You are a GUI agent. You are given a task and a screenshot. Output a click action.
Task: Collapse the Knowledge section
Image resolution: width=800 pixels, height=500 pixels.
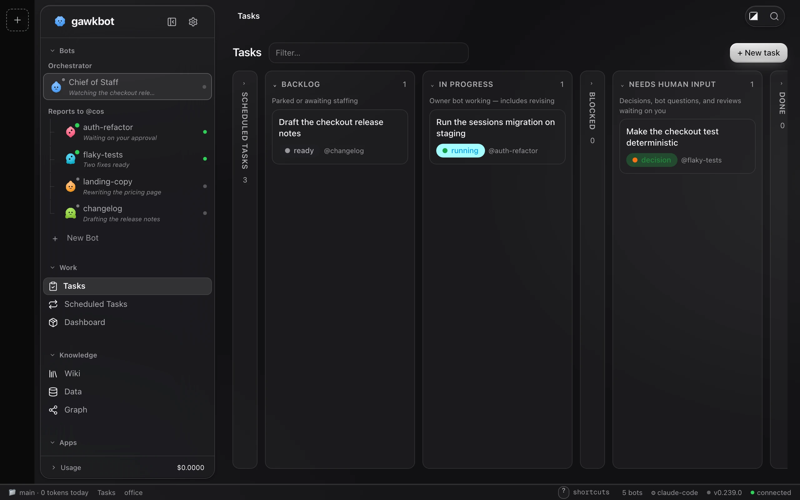point(52,355)
